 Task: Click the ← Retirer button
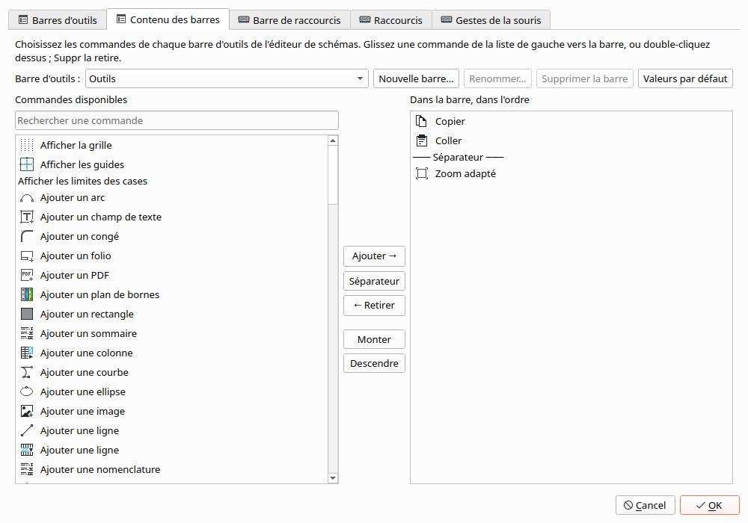click(x=374, y=306)
